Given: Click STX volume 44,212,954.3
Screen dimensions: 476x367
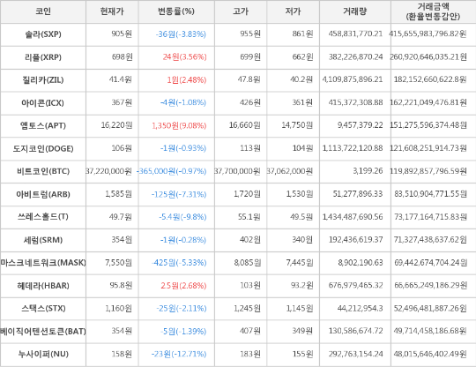Looking at the screenshot, I should pos(360,309).
